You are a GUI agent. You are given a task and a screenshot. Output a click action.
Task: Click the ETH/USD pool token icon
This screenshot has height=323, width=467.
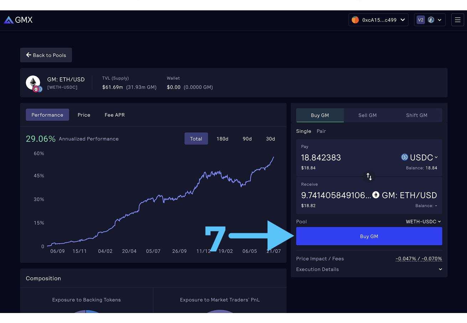pos(33,83)
